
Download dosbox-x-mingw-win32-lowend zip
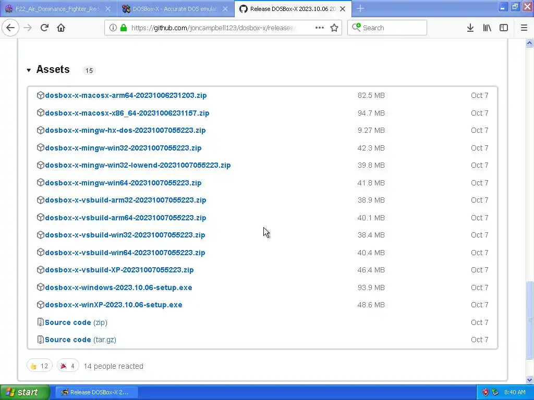(x=138, y=165)
